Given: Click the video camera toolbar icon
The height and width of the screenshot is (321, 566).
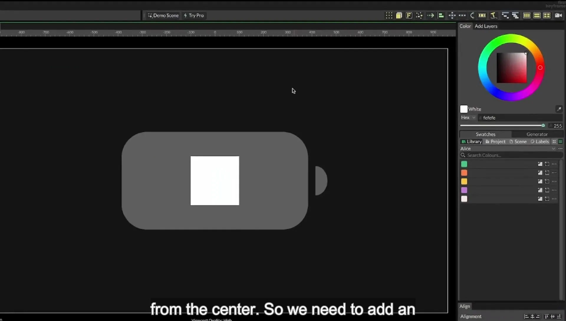Looking at the screenshot, I should click(x=558, y=16).
